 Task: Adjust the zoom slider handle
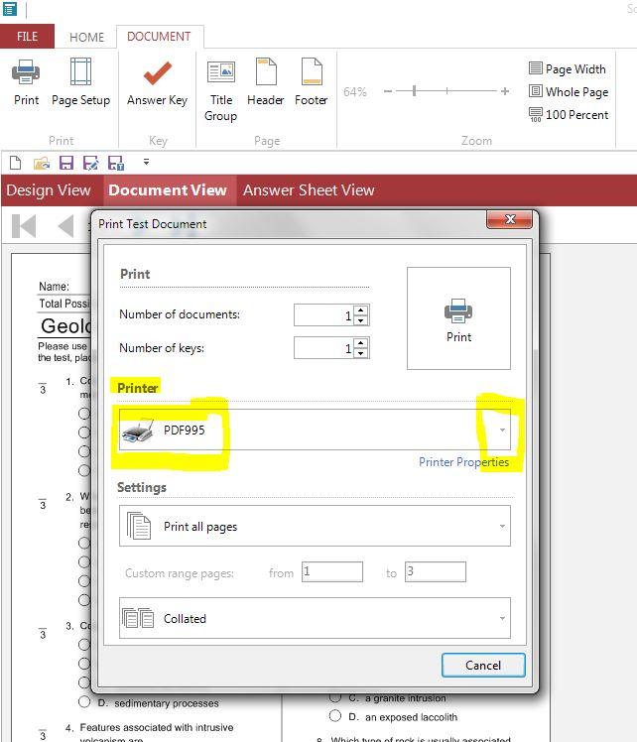414,90
